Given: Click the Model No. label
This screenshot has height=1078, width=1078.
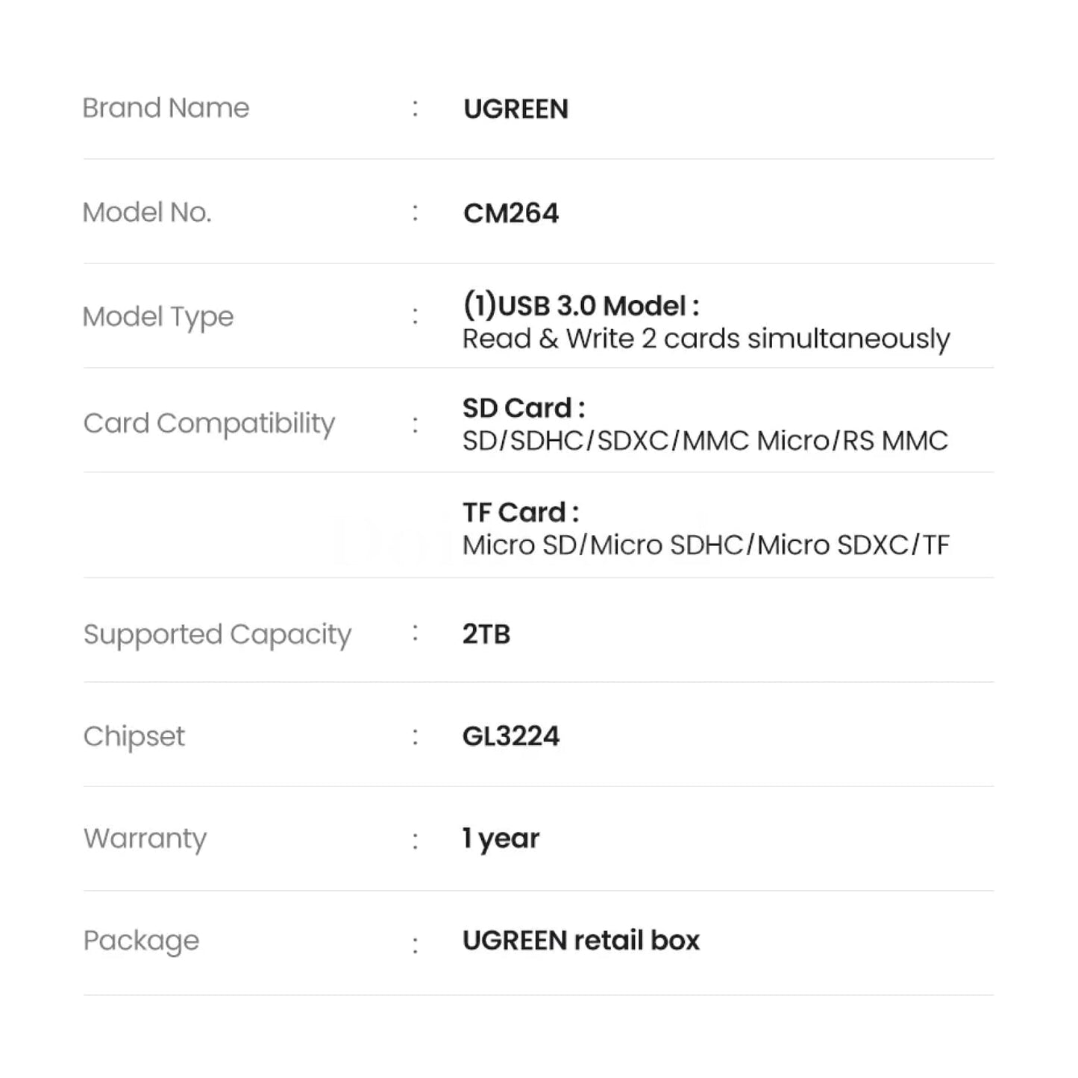Looking at the screenshot, I should pyautogui.click(x=147, y=213).
